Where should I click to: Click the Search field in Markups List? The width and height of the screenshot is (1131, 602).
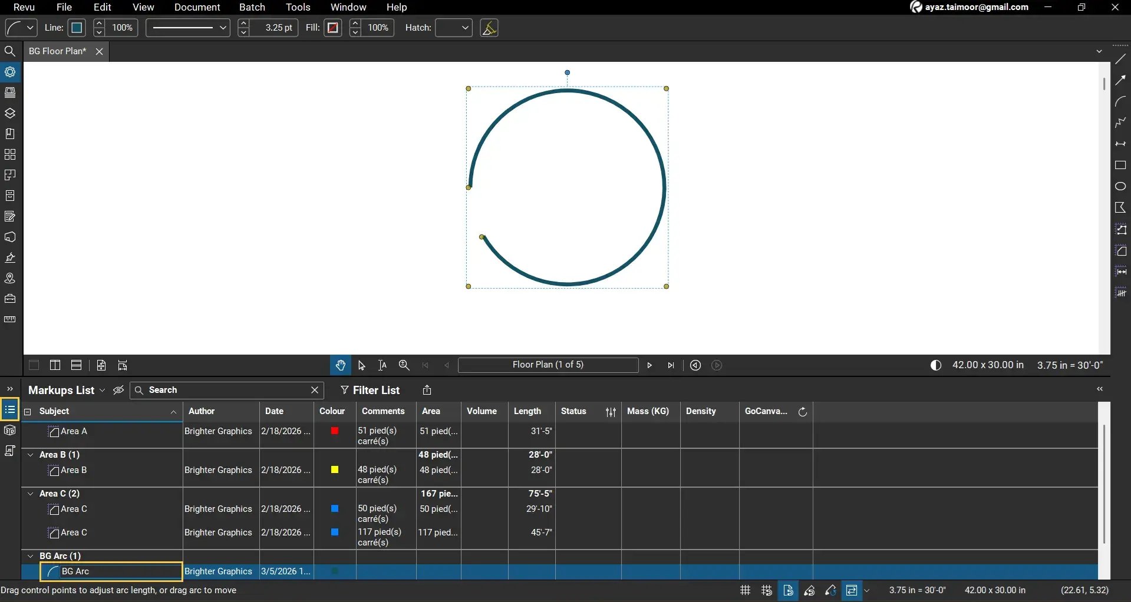[224, 390]
